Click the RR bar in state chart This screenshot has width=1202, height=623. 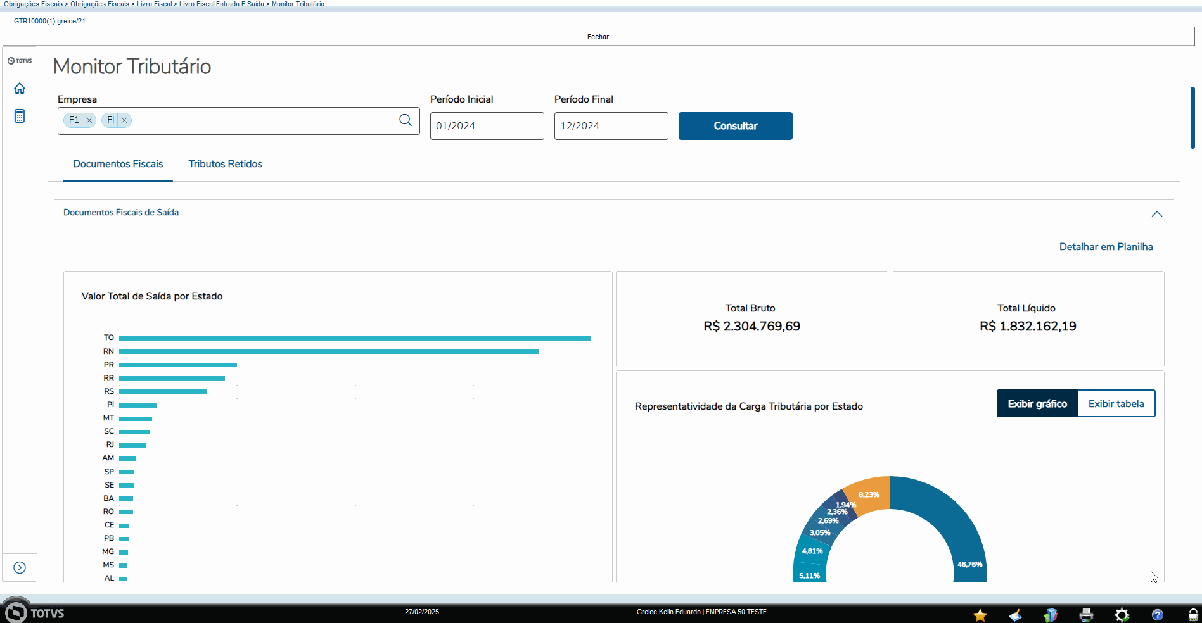coord(172,378)
